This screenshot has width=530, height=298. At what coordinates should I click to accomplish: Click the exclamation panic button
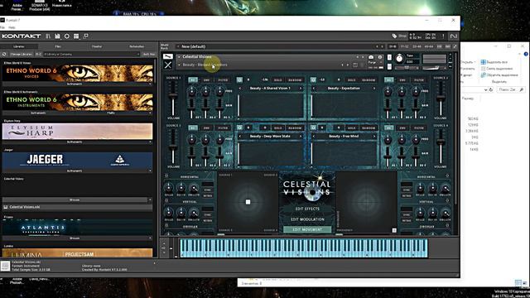(x=443, y=36)
